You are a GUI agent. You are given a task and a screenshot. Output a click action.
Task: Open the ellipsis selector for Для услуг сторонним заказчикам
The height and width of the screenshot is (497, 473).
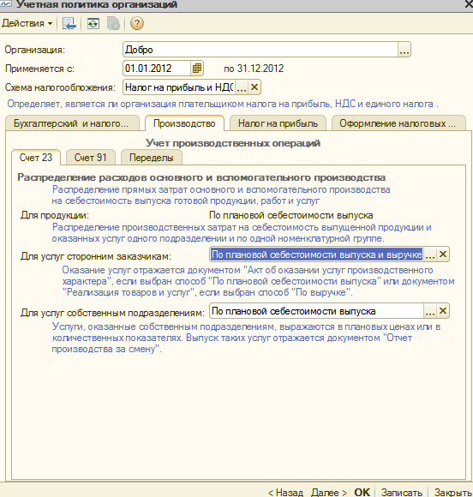pyautogui.click(x=430, y=254)
